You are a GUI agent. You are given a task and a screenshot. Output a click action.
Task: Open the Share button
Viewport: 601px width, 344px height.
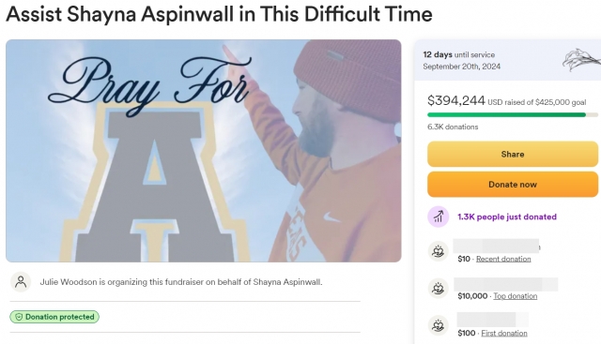(x=513, y=154)
